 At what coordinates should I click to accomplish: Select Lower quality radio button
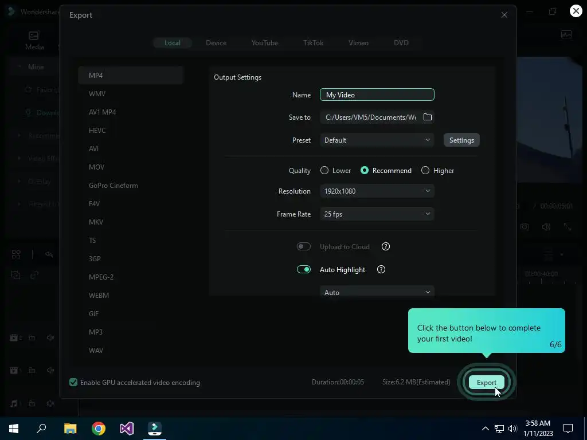click(x=324, y=170)
